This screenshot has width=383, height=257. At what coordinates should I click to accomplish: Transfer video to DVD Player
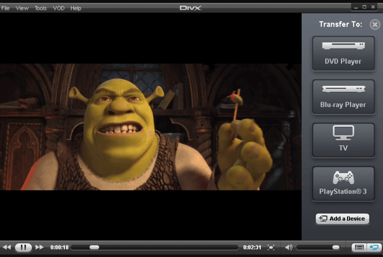click(x=343, y=53)
